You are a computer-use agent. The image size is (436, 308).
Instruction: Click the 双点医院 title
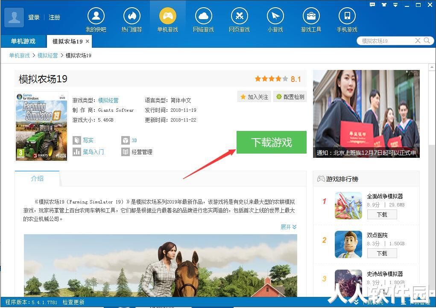[377, 235]
